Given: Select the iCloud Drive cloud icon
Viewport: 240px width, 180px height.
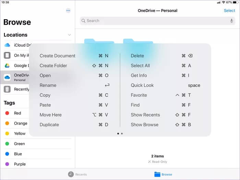Looking at the screenshot, I should 7,45.
